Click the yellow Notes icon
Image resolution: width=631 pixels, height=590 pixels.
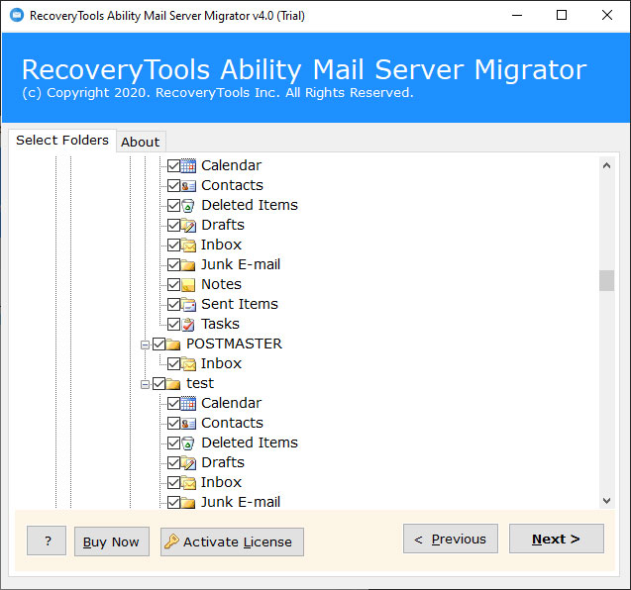pos(188,285)
